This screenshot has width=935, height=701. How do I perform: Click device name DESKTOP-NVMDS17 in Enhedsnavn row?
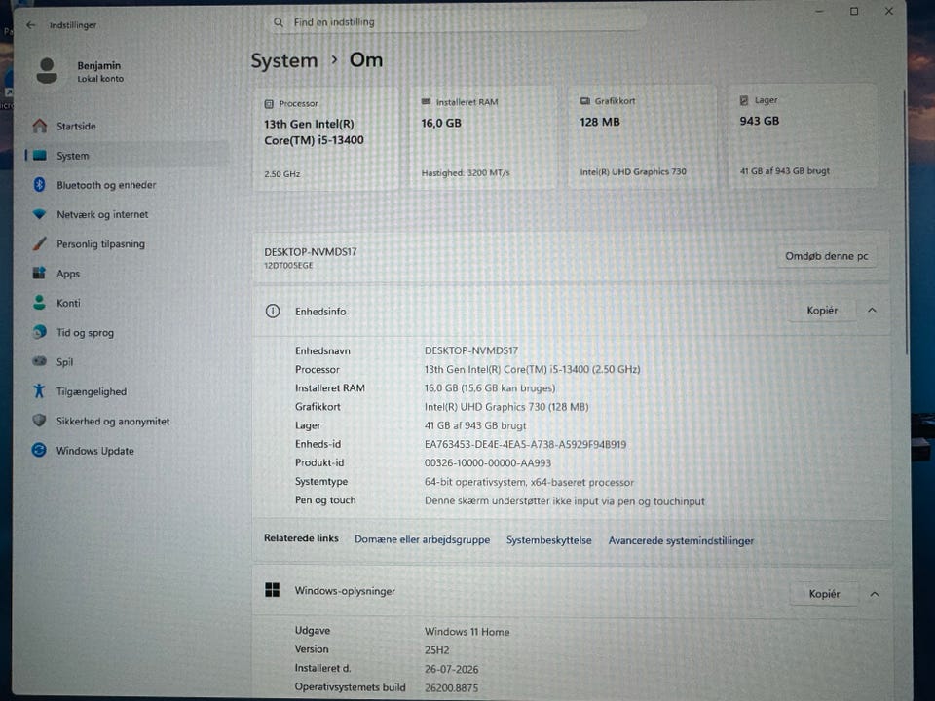(x=471, y=350)
